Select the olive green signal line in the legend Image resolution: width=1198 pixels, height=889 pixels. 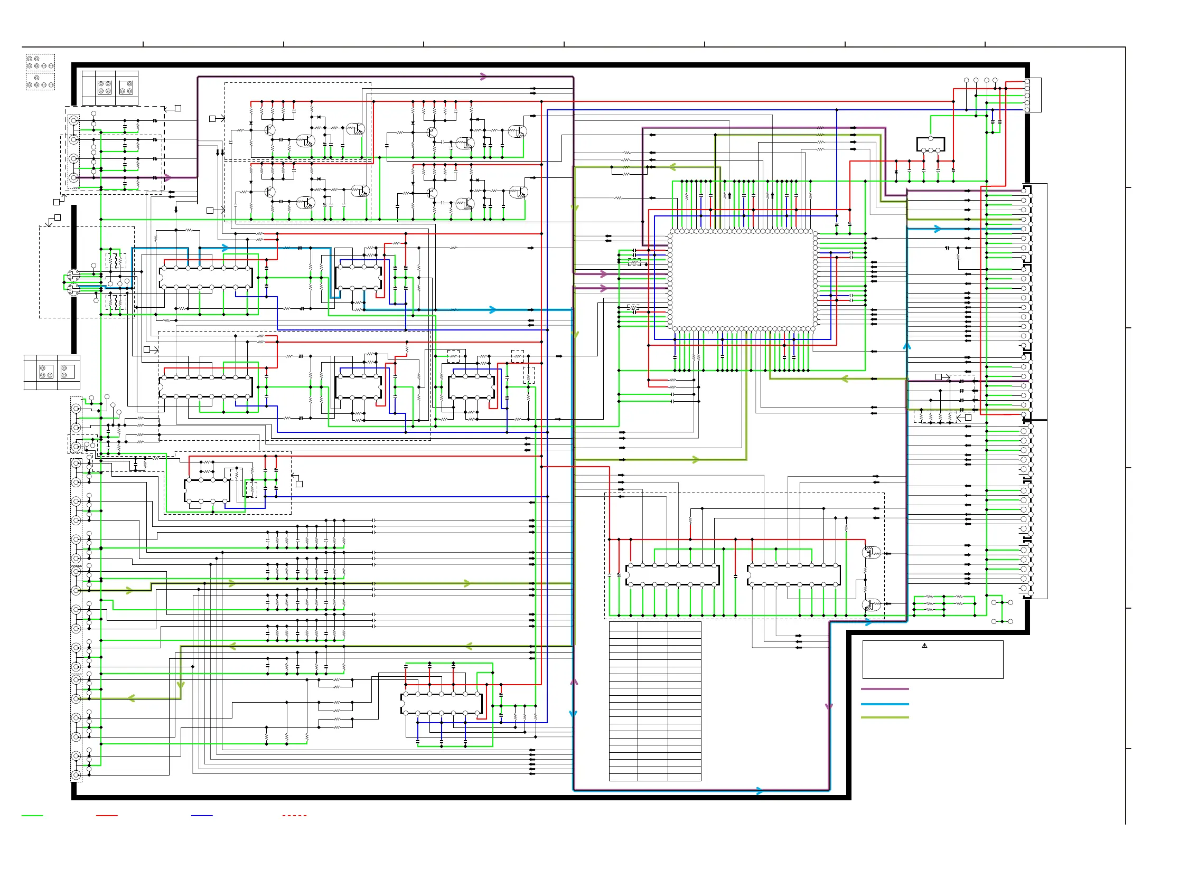point(884,717)
